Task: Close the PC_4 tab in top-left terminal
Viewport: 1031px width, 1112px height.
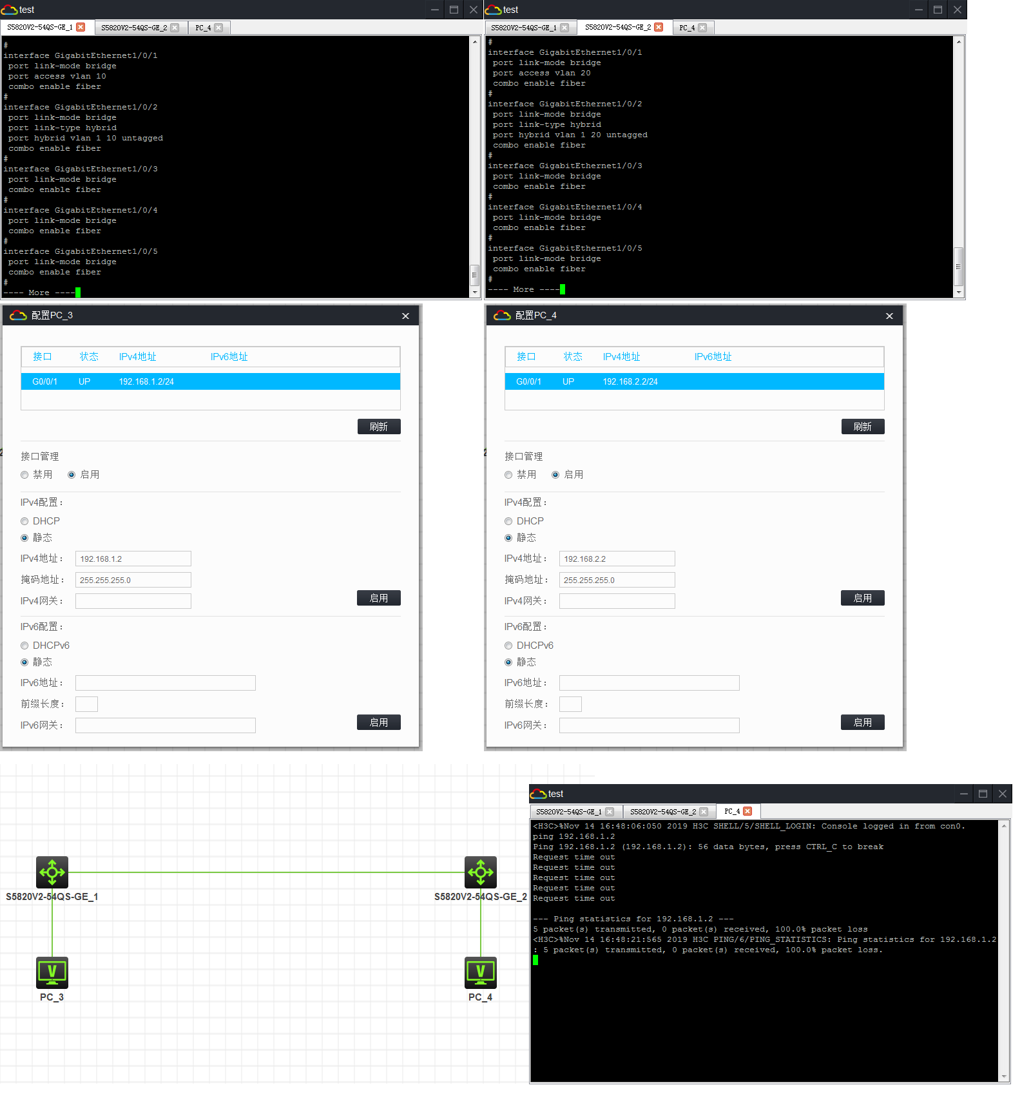Action: [218, 28]
